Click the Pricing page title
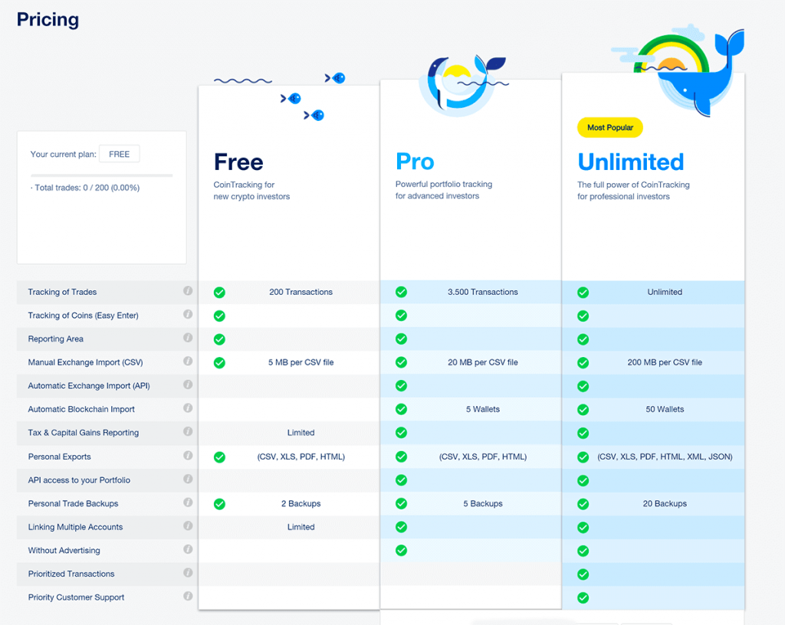This screenshot has width=785, height=625. click(48, 19)
